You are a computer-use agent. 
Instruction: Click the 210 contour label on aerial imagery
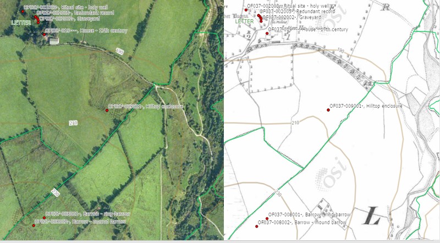pos(73,123)
